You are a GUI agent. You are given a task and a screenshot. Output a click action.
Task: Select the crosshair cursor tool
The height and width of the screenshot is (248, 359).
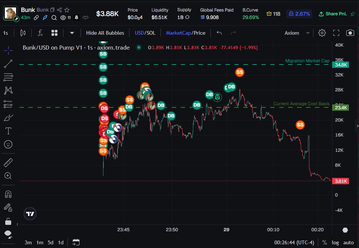coord(8,50)
